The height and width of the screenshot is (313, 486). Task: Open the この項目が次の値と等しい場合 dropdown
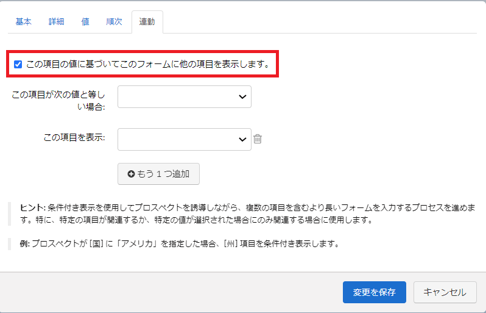pos(185,97)
